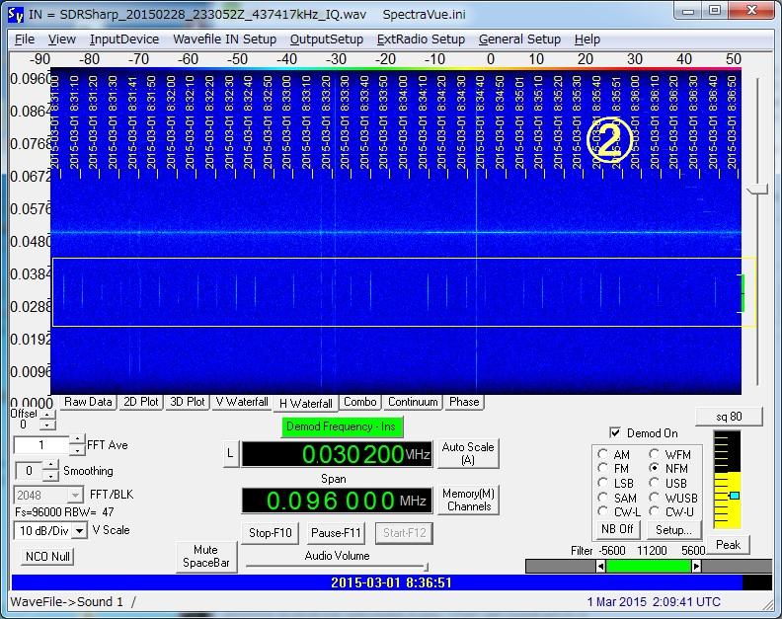
Task: Select the WFM demodulation mode
Action: pyautogui.click(x=654, y=454)
